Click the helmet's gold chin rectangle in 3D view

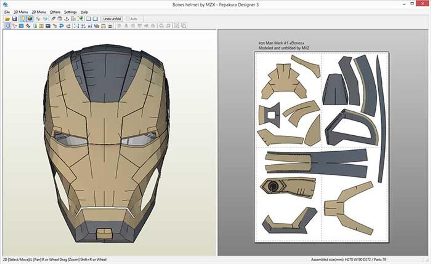click(x=104, y=234)
